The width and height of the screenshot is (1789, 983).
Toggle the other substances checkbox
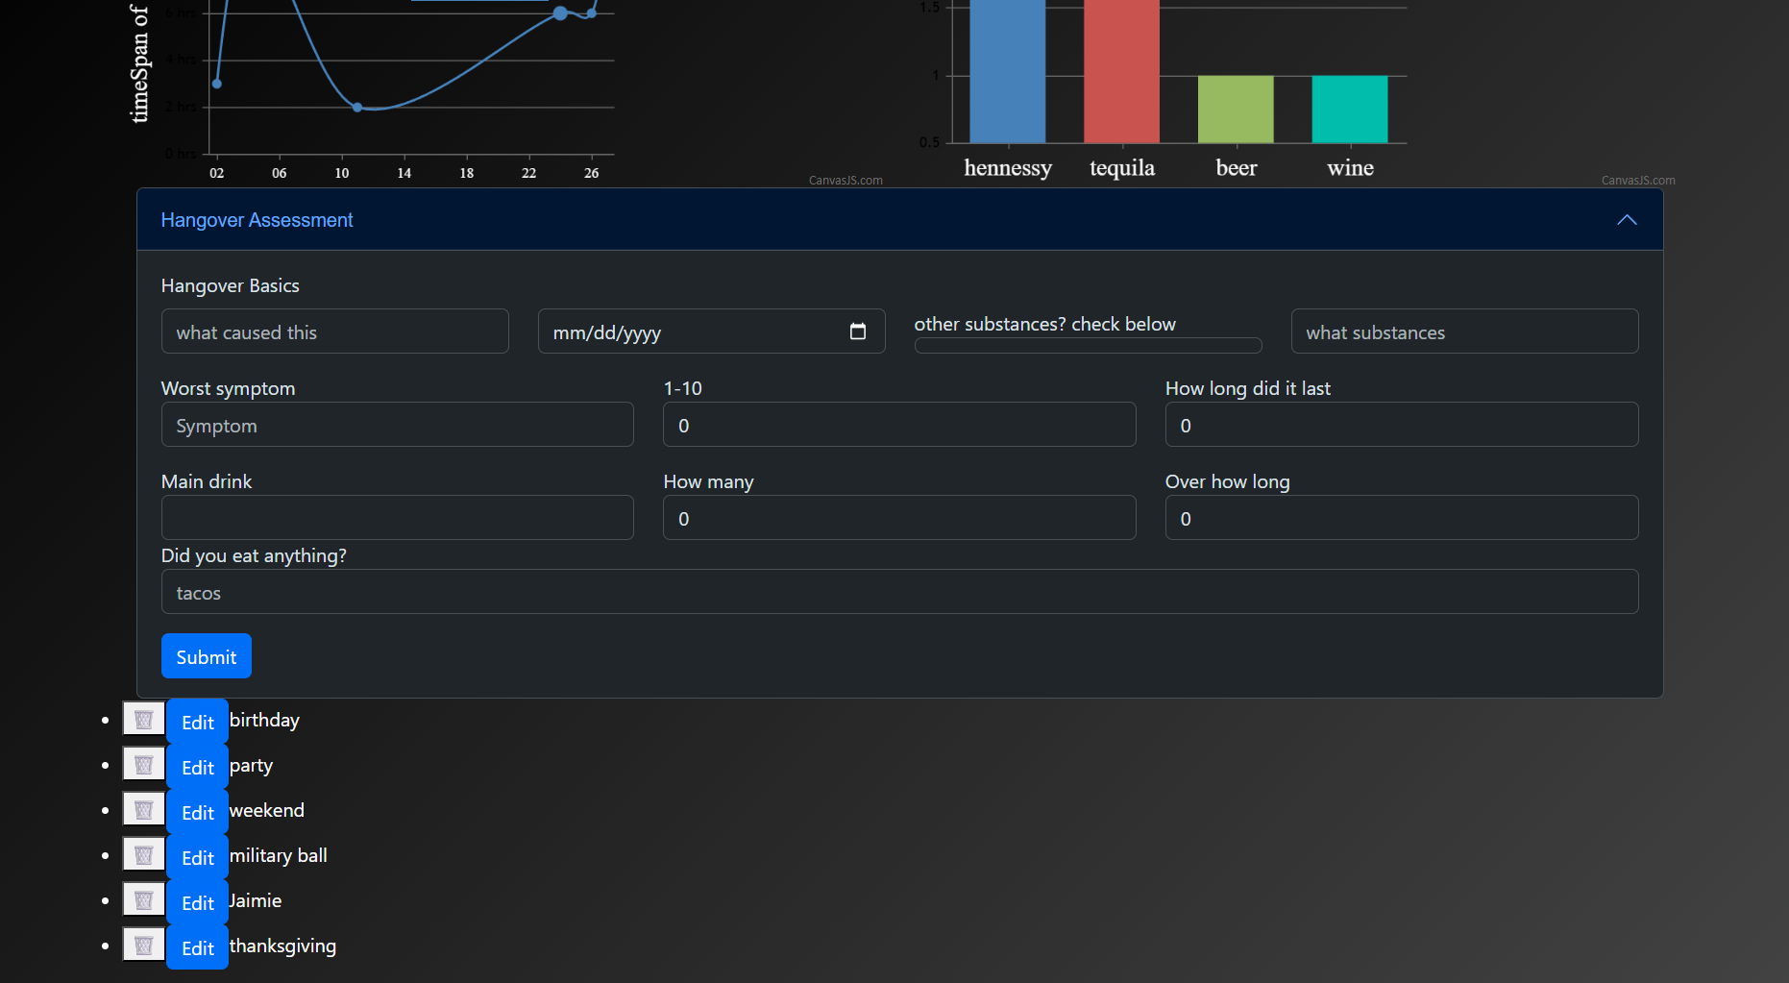click(1088, 346)
